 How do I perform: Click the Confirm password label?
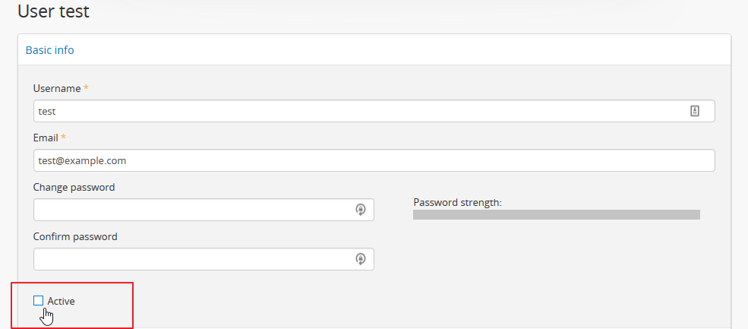coord(75,236)
